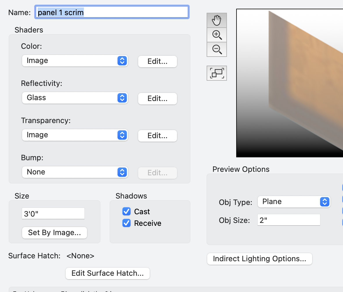The width and height of the screenshot is (343, 292).
Task: Click the Set By Image button
Action: pos(55,233)
